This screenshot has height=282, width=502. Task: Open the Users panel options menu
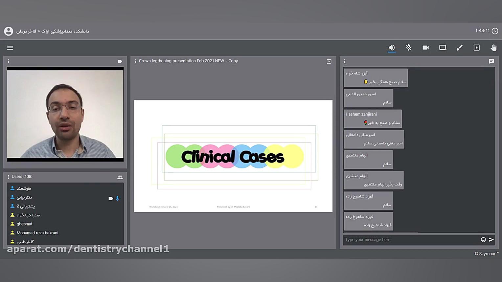9,177
